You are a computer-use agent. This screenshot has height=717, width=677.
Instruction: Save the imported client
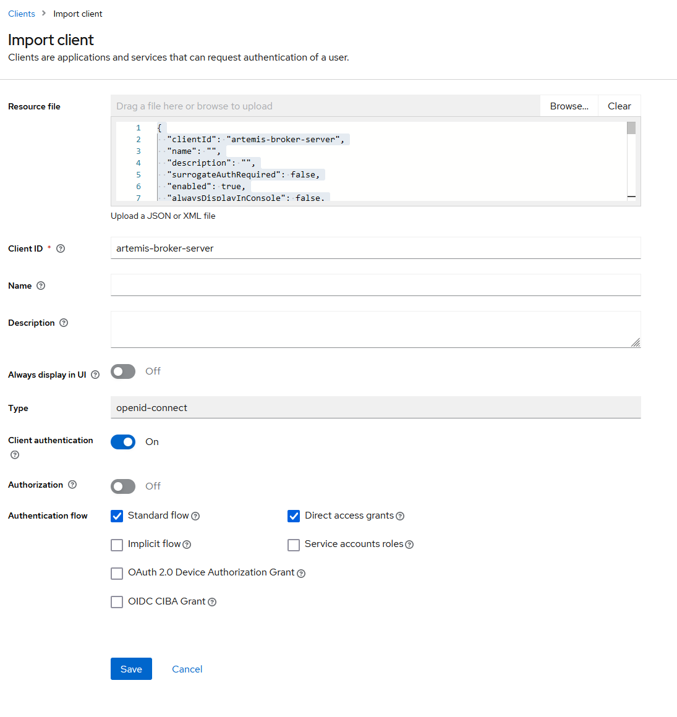click(131, 669)
